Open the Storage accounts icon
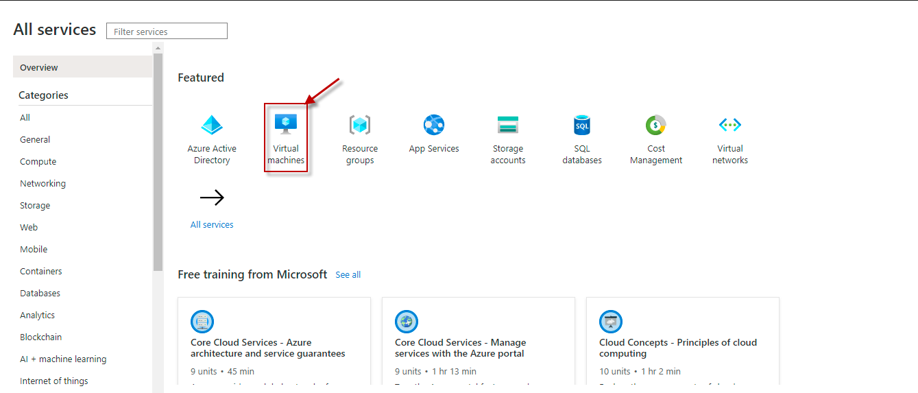The image size is (918, 393). 508,125
